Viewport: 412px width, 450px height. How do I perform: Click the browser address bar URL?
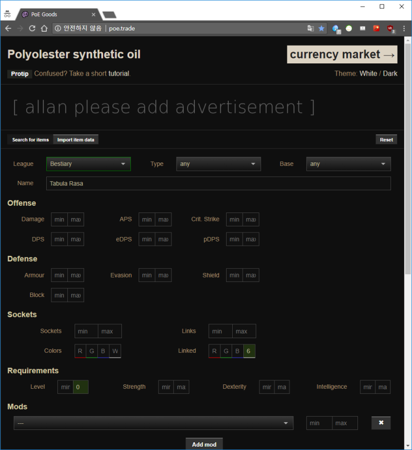pyautogui.click(x=122, y=28)
